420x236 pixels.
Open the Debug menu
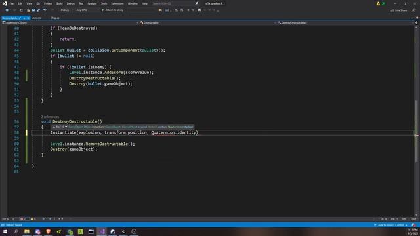[71, 4]
